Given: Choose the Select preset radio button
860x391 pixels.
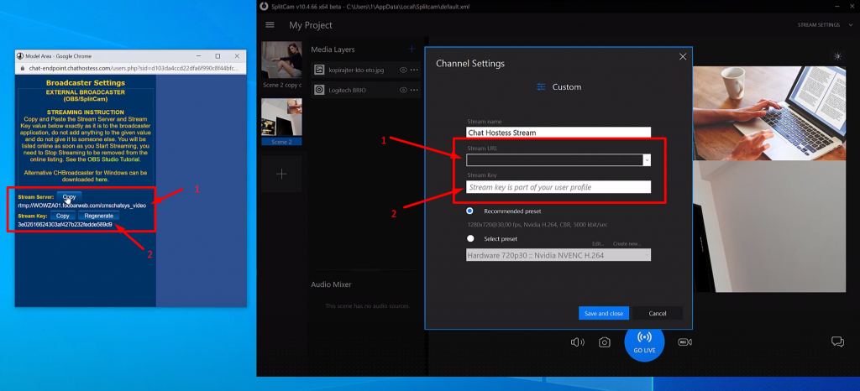Looking at the screenshot, I should click(470, 238).
